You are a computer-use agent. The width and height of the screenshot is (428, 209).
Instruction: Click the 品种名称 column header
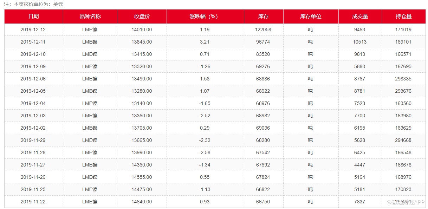[x=90, y=17]
